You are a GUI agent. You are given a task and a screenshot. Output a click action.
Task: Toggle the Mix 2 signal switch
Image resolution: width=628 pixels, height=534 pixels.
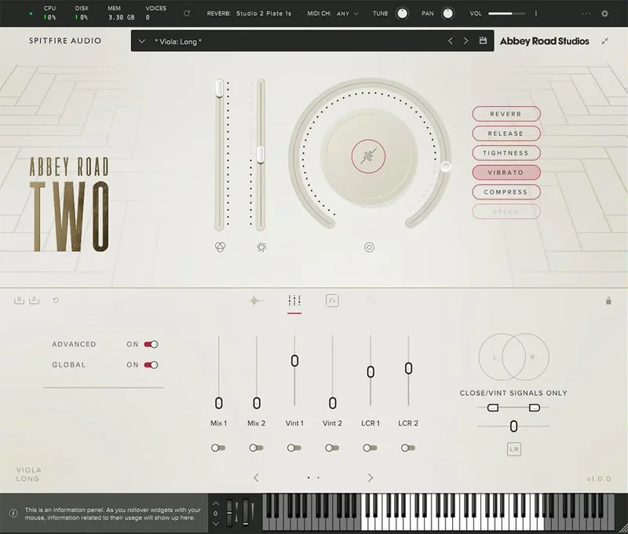pyautogui.click(x=257, y=448)
